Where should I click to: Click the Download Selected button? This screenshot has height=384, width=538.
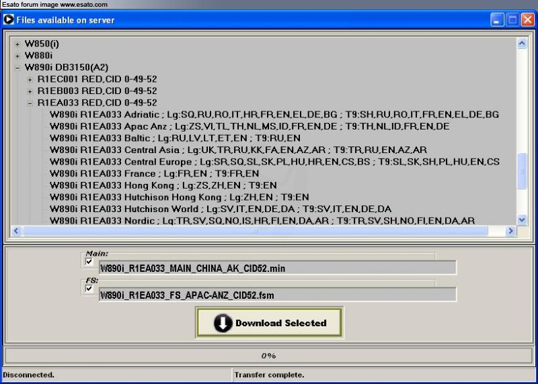(270, 323)
